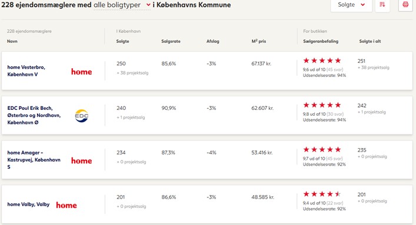Click the sort order icon button
416x225 pixels.
(x=382, y=5)
